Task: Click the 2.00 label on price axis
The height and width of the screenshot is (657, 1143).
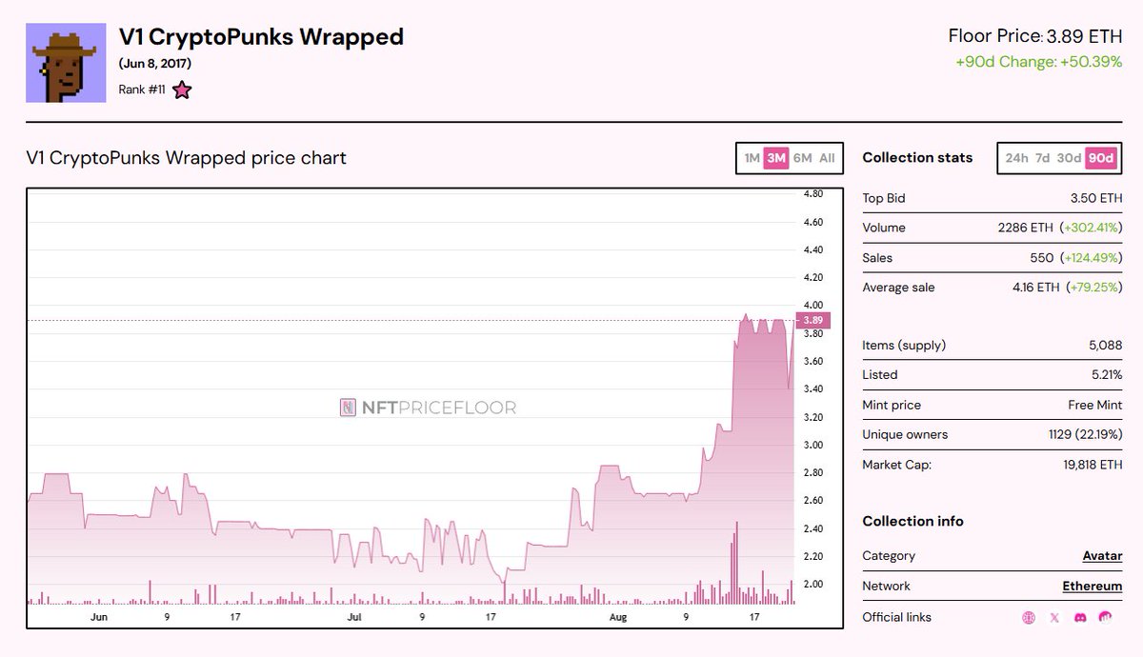Action: pos(813,584)
